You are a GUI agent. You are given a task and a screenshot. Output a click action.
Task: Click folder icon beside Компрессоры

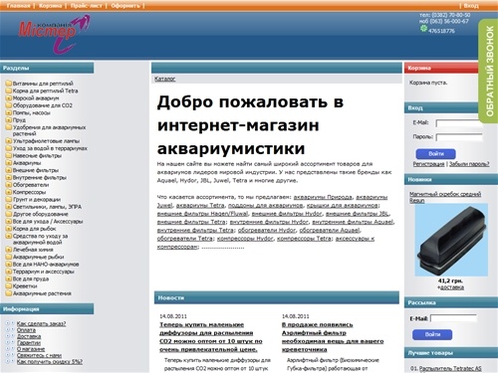[x=8, y=192]
